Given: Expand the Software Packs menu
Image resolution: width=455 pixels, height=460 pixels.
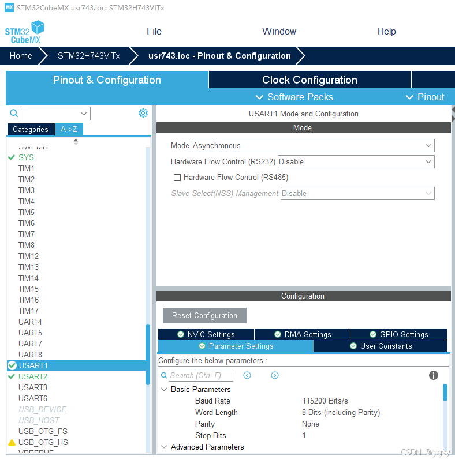Looking at the screenshot, I should (294, 97).
